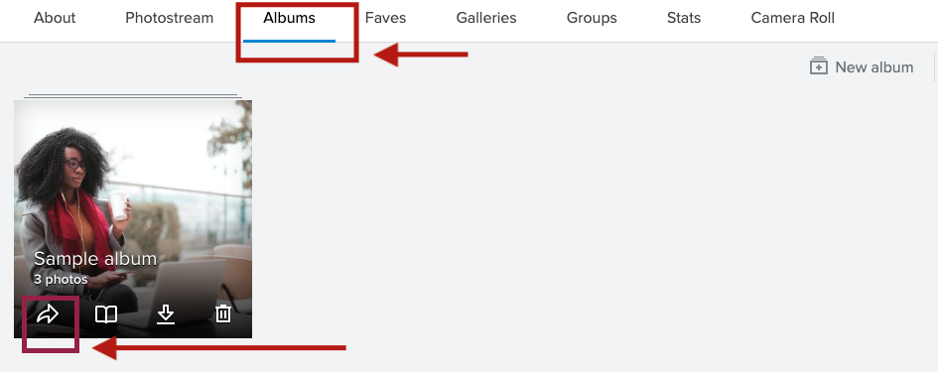
Task: Switch to Camera Roll tab
Action: (x=793, y=18)
